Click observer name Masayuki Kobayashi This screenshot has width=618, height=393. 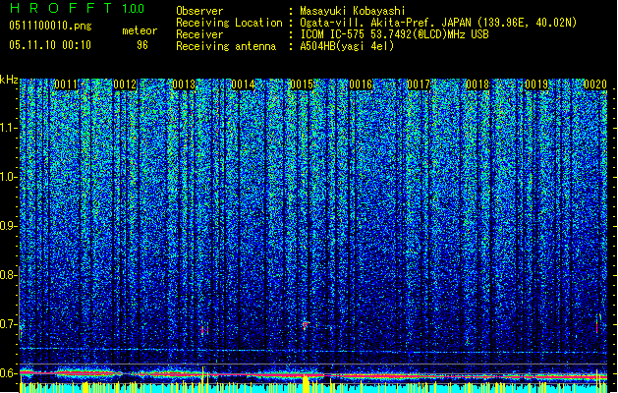click(353, 11)
